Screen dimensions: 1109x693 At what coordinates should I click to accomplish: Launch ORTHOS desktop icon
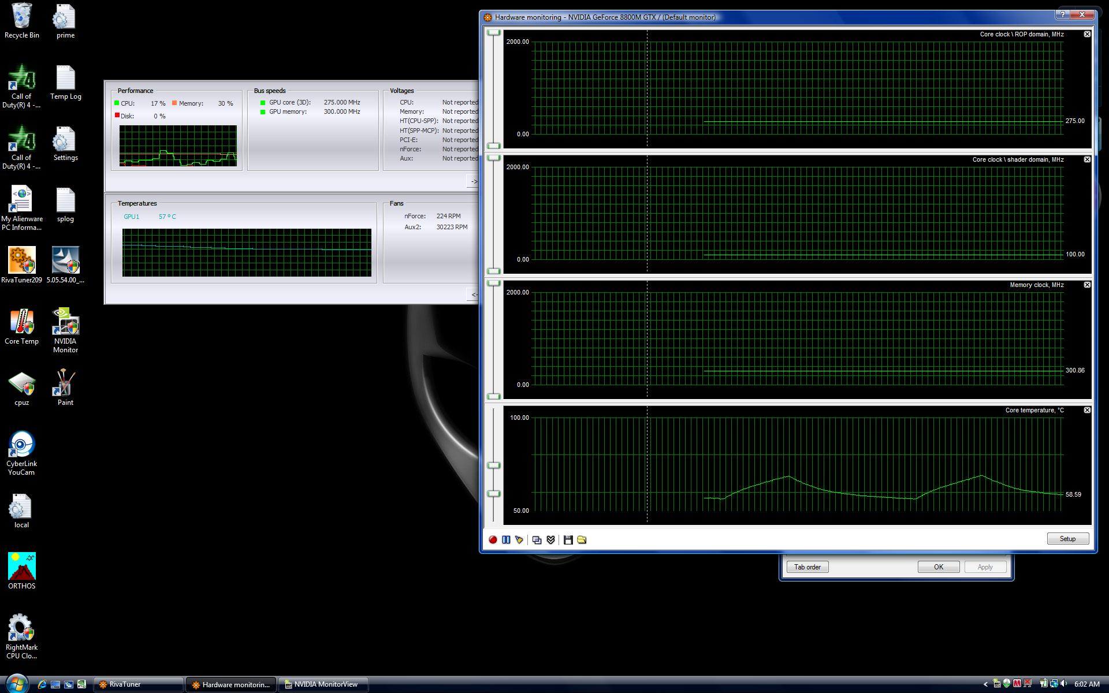(22, 571)
